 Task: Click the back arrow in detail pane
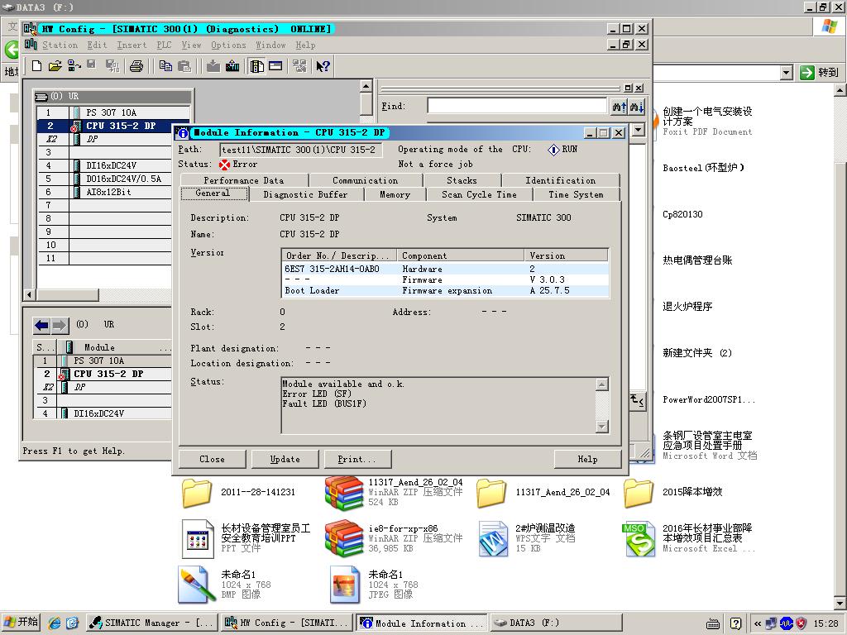click(41, 325)
